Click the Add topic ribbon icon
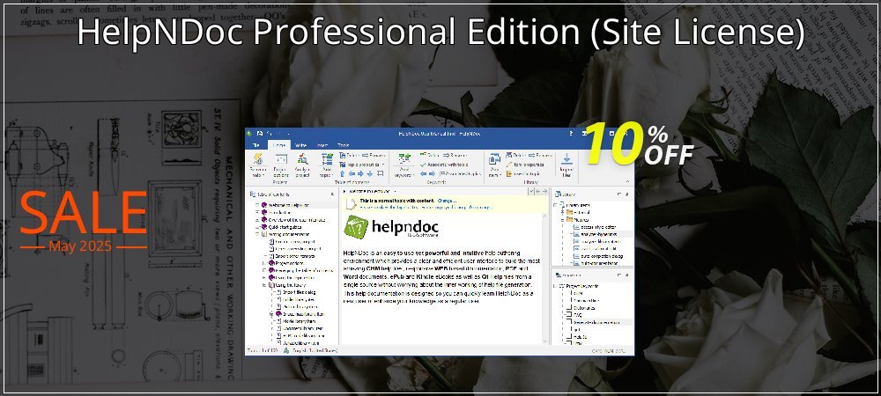 click(327, 166)
